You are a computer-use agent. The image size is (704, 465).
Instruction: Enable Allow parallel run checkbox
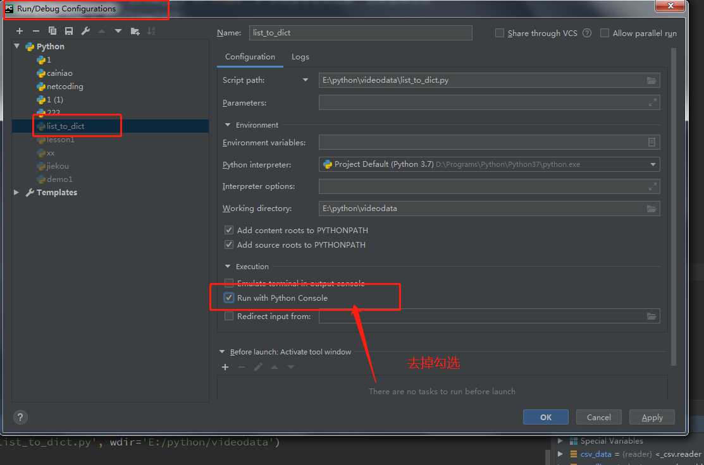pos(604,33)
